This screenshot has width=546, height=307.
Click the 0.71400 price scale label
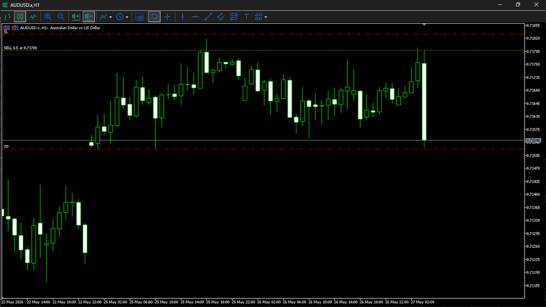[x=533, y=194]
